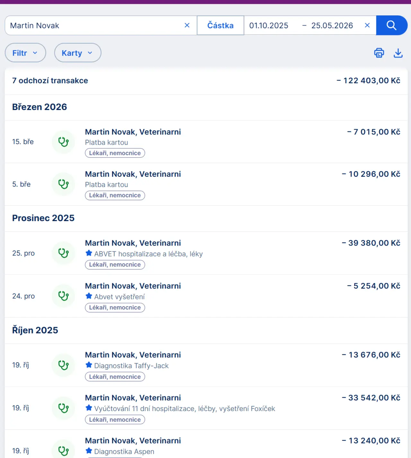Click the Říjen 2025 month heading
Screen dimensions: 411x458
click(35, 330)
